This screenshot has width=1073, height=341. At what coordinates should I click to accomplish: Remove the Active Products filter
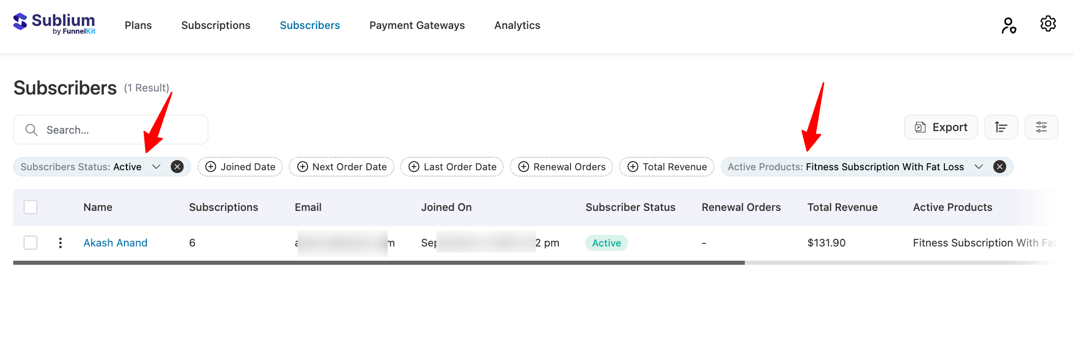[999, 167]
